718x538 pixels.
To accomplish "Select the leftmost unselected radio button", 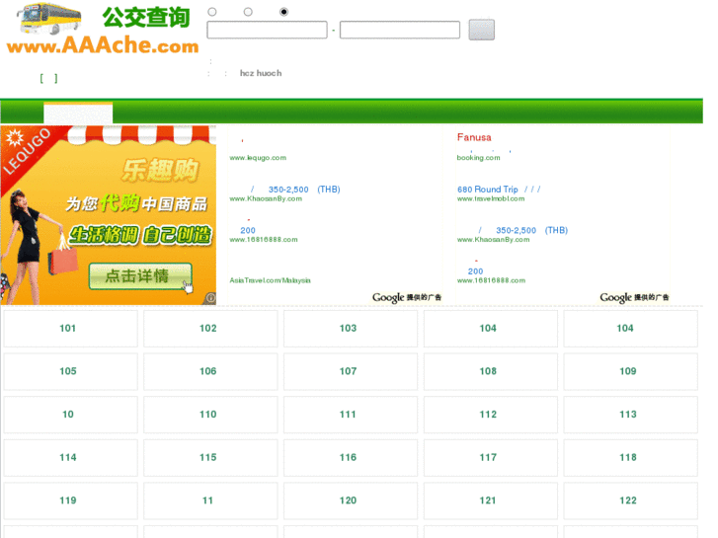I will coord(212,12).
